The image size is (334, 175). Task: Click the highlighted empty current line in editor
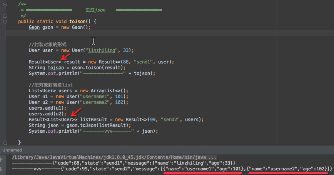click(170, 33)
